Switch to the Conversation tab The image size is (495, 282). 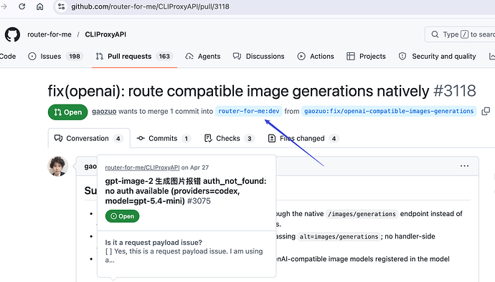click(x=89, y=138)
